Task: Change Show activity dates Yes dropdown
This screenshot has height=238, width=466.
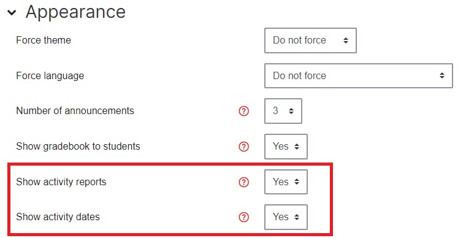Action: point(286,217)
